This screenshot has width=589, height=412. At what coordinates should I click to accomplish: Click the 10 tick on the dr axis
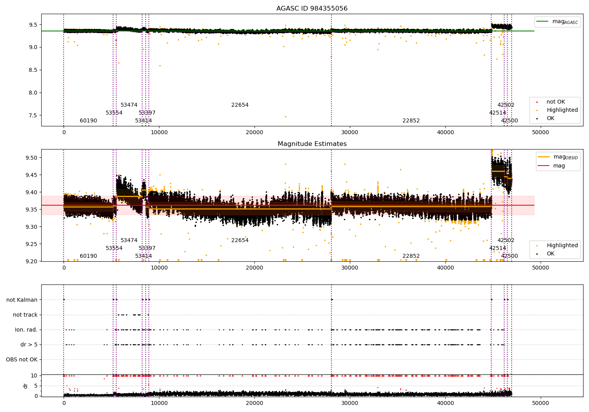click(34, 376)
